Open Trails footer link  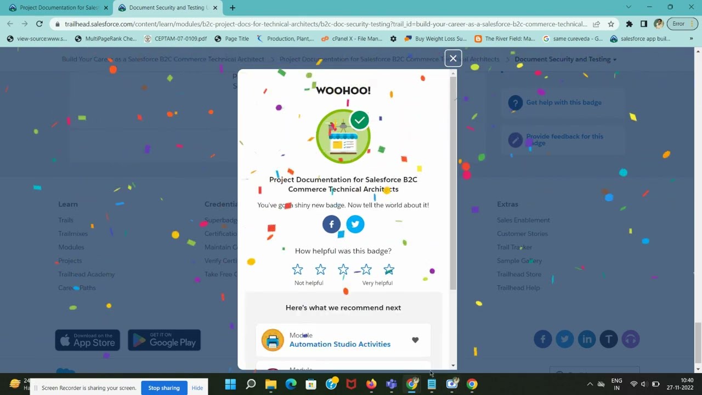[66, 220]
